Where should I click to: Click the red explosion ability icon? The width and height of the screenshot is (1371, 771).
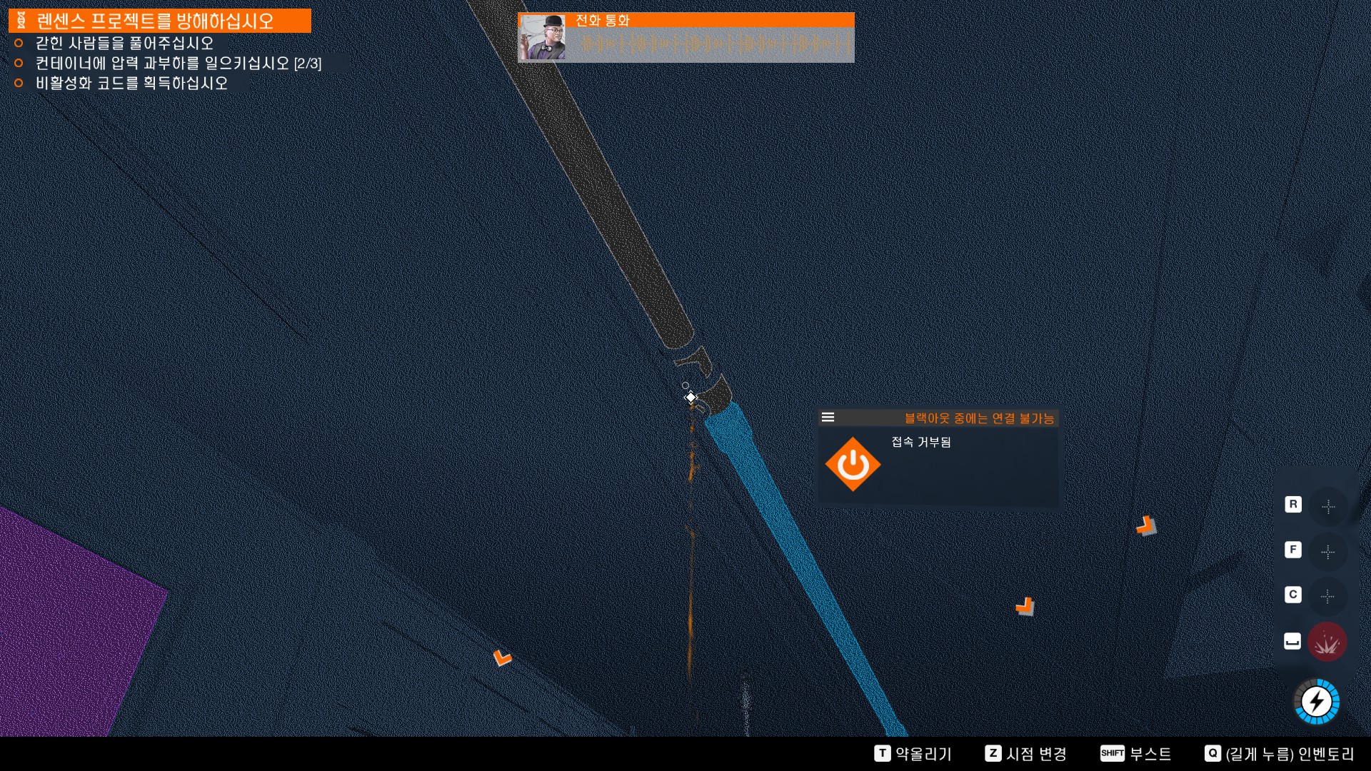point(1327,642)
